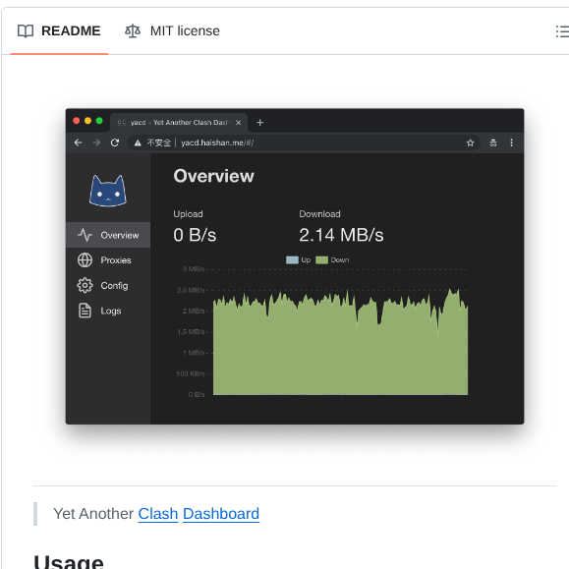569x569 pixels.
Task: Click the red macOS close dot
Action: tap(77, 121)
